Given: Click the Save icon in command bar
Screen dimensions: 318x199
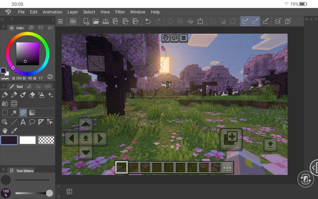Looking at the screenshot, I should 105,21.
